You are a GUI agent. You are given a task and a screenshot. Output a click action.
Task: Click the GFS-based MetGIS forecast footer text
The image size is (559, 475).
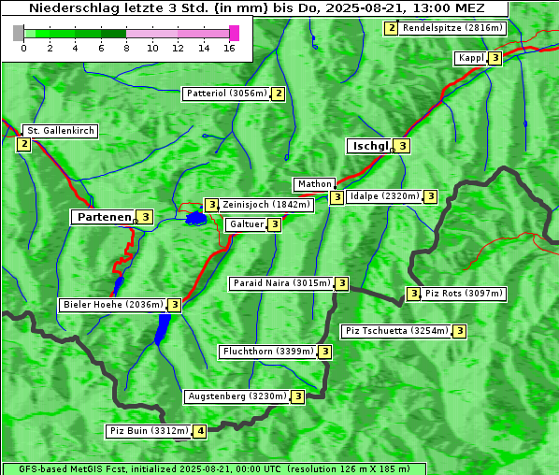[214, 469]
